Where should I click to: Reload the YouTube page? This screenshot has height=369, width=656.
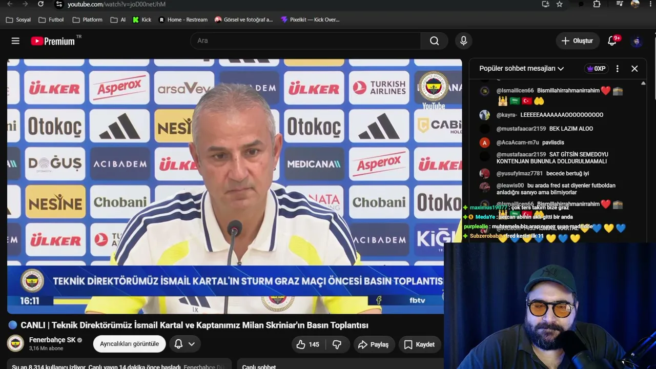click(41, 4)
